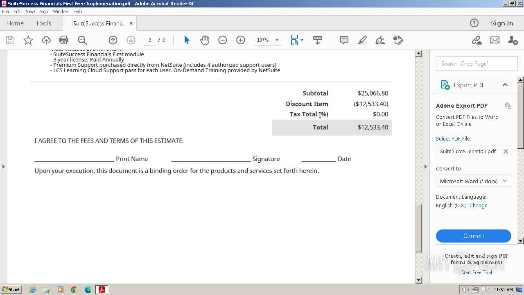Image resolution: width=524 pixels, height=295 pixels.
Task: Print the document via printer icon
Action: coord(64,40)
